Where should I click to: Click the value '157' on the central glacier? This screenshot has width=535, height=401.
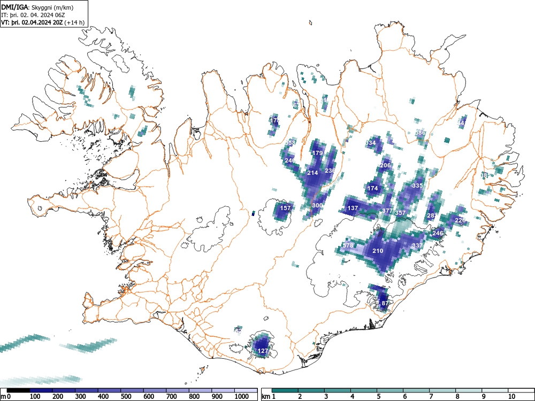(x=285, y=208)
